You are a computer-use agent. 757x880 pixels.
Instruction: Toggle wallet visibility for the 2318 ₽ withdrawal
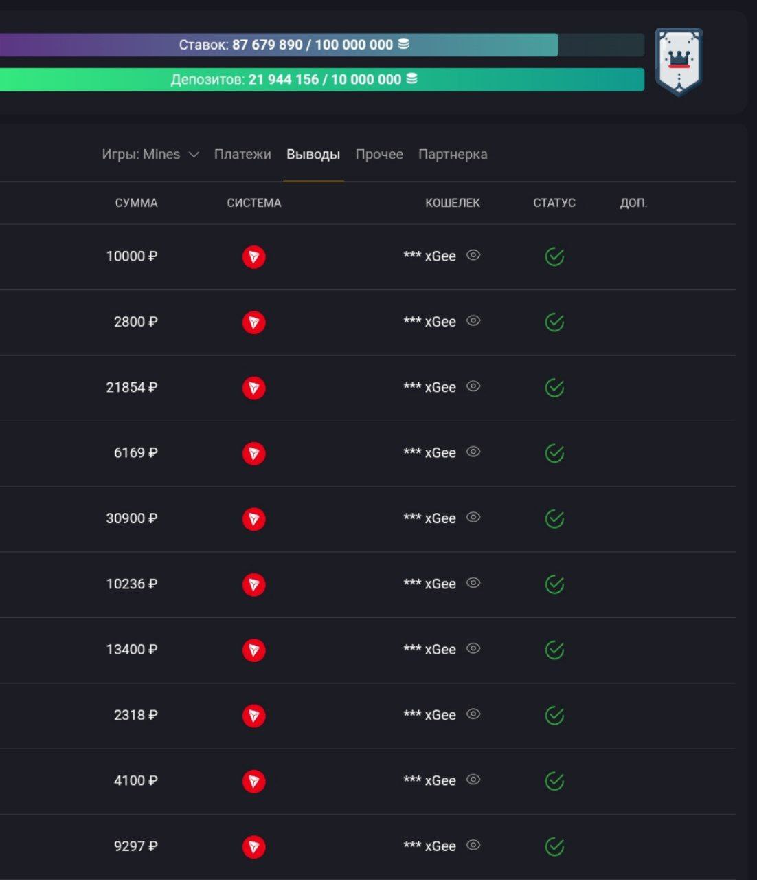pyautogui.click(x=473, y=714)
